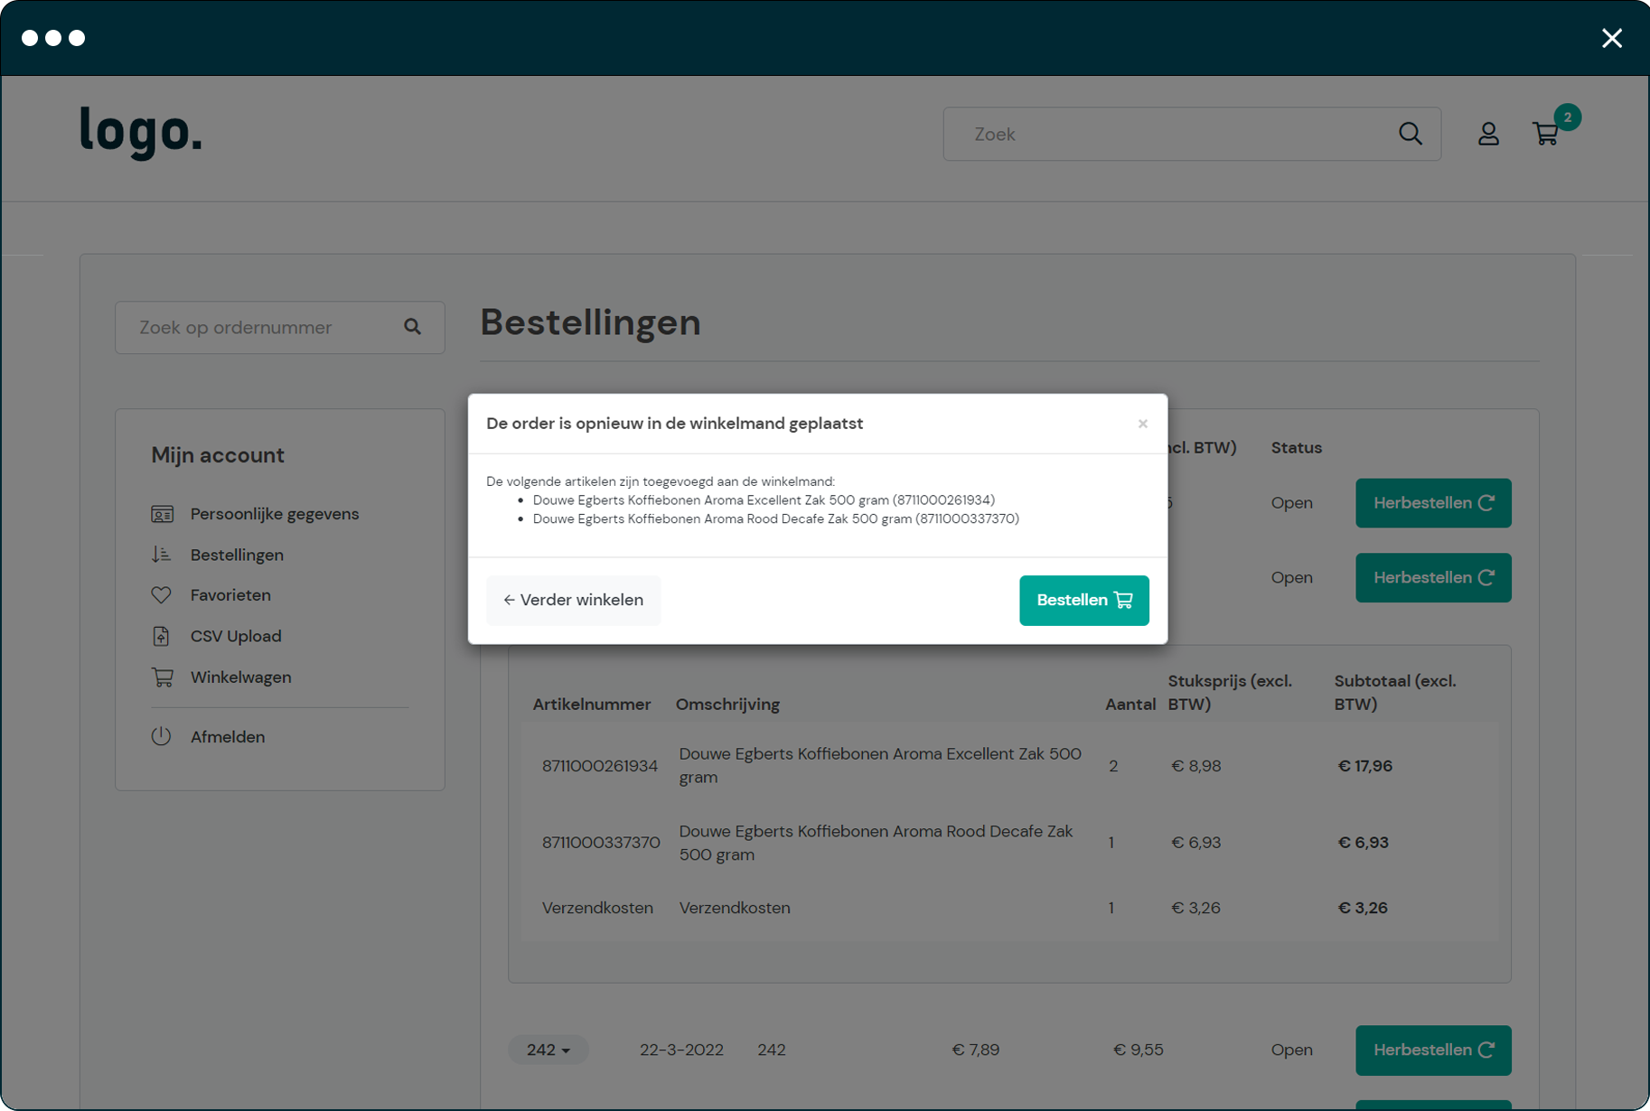The image size is (1650, 1111).
Task: Click the Status column header
Action: (x=1297, y=447)
